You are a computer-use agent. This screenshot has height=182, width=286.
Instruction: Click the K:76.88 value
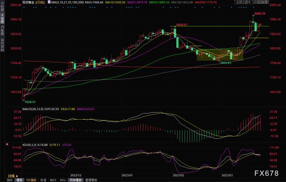pyautogui.click(x=42, y=145)
